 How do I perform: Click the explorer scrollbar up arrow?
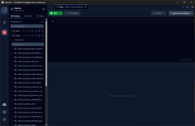(46, 20)
